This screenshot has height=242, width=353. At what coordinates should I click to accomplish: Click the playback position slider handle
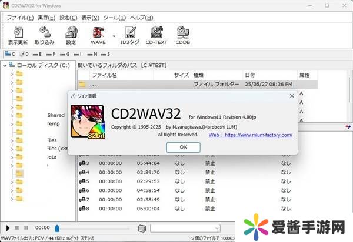pos(57,227)
